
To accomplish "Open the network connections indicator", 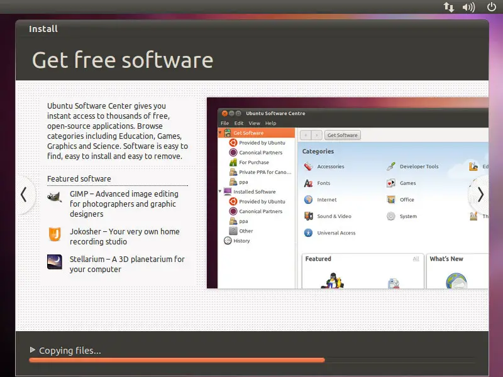I will tap(449, 7).
